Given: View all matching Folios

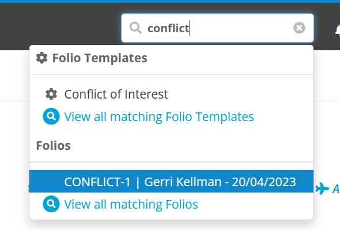Looking at the screenshot, I should click(x=131, y=205).
